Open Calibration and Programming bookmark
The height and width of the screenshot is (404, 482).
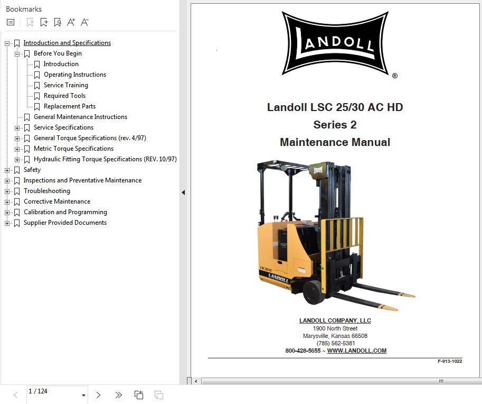pyautogui.click(x=65, y=212)
